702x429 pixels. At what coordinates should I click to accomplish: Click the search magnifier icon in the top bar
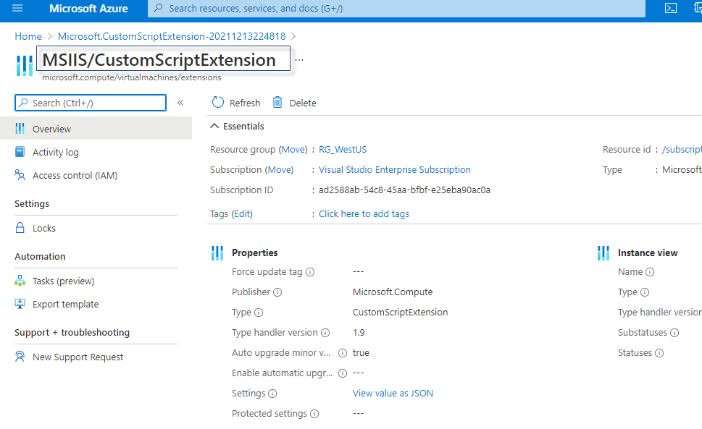(x=158, y=8)
